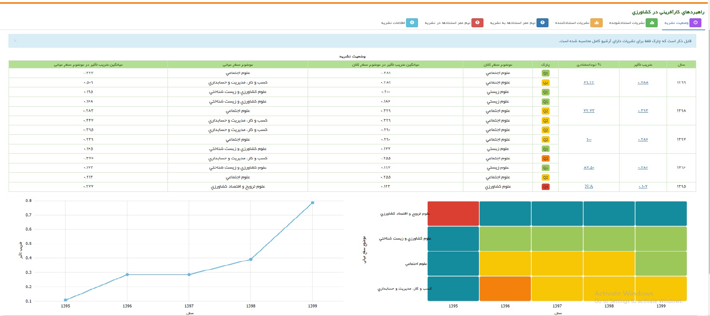The width and height of the screenshot is (710, 316).
Task: Select the red heatmap cell for year 1395
Action: 453,213
